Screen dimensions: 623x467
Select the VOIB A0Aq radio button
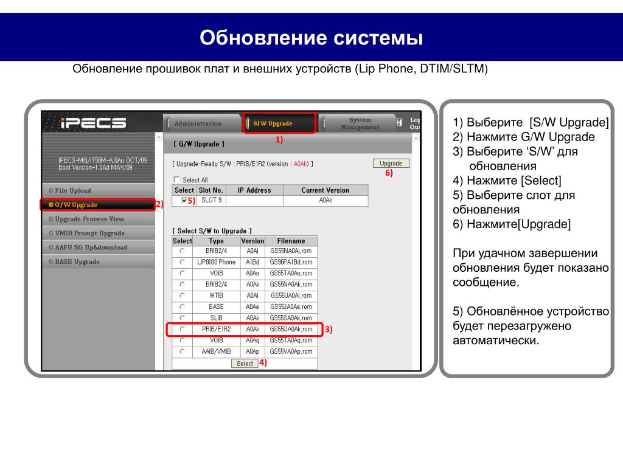point(182,341)
